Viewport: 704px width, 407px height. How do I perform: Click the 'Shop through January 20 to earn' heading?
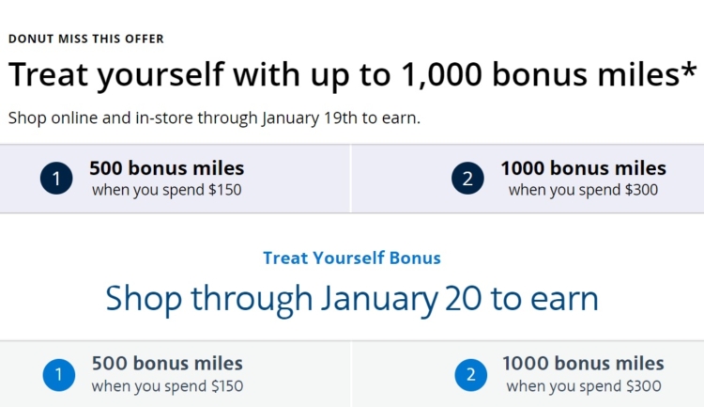[x=352, y=299]
